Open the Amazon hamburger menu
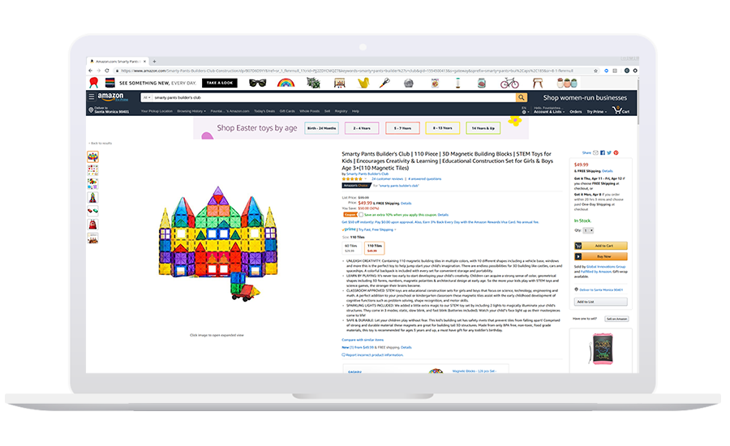 click(x=92, y=97)
